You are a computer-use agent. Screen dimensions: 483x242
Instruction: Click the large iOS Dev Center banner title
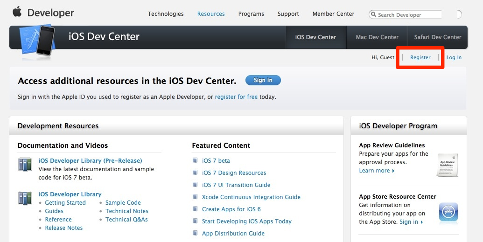104,37
